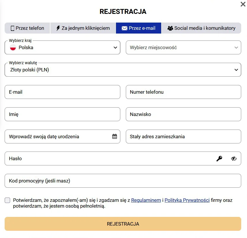This screenshot has width=247, height=238.
Task: Select the Numer telefonu field
Action: click(183, 92)
